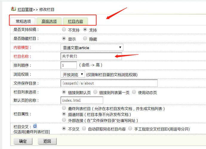Click the 内容模型 label text
This screenshot has height=149, width=206.
click(22, 47)
